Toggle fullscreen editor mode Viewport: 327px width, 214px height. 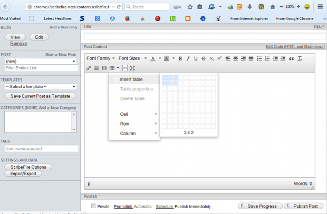(x=132, y=68)
